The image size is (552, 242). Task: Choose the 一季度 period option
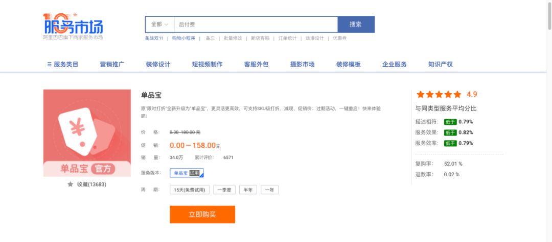(x=224, y=190)
